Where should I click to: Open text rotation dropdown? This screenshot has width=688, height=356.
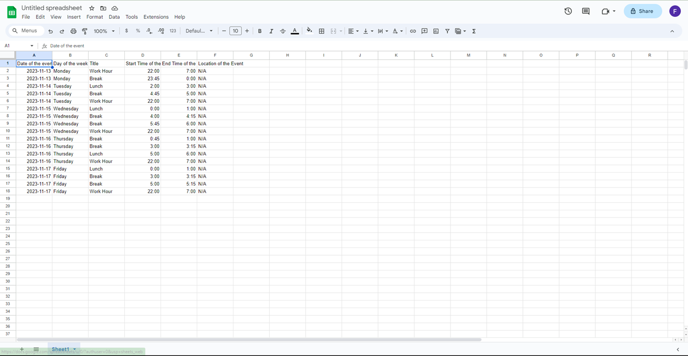click(398, 31)
